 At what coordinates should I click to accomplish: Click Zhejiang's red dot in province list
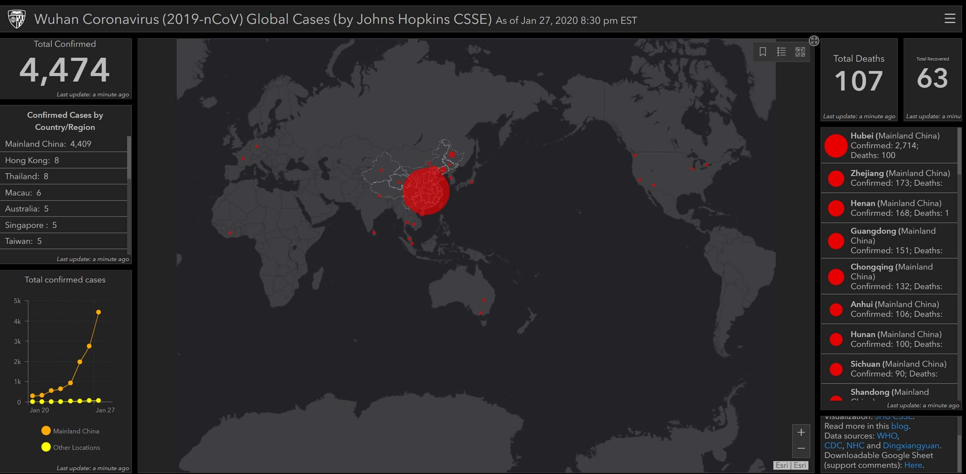tap(836, 178)
